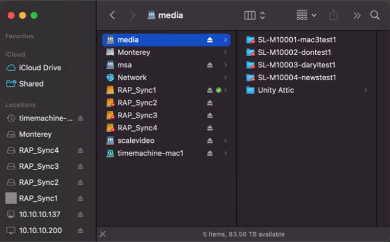Select Monterey disk in sidebar

click(29, 135)
